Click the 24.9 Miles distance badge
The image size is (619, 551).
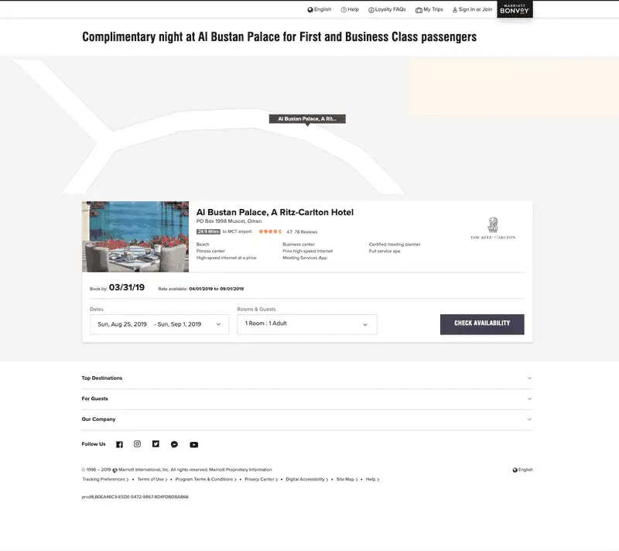tap(208, 231)
